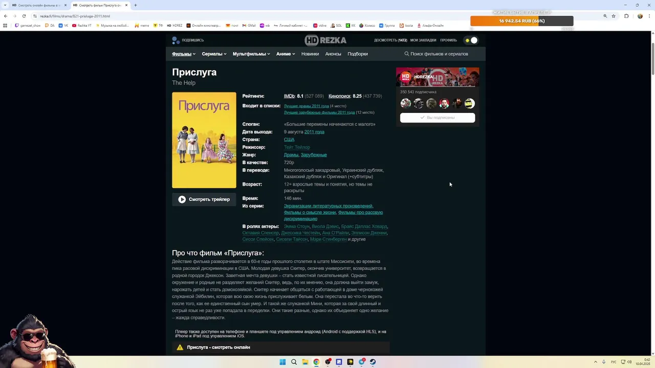This screenshot has height=368, width=655.
Task: Open the Профиль menu
Action: (x=448, y=40)
